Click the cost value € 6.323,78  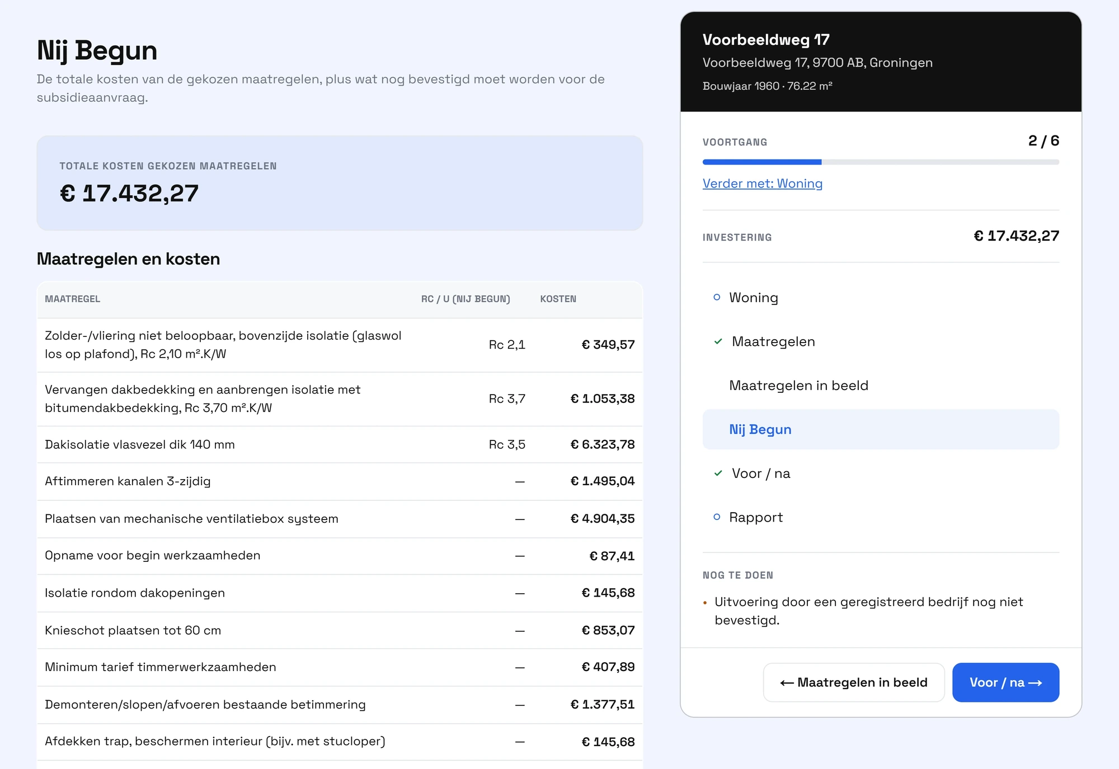pyautogui.click(x=603, y=444)
